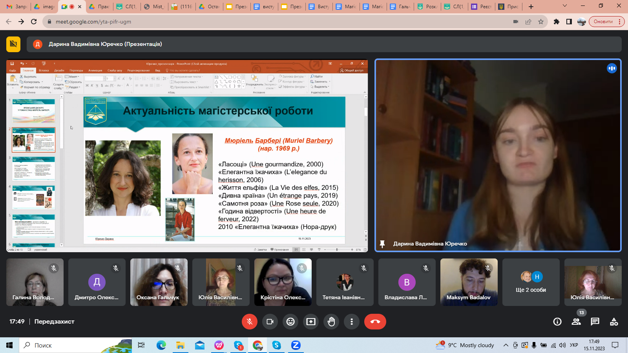The image size is (628, 353).
Task: Toggle the camera on or off
Action: pos(270,322)
